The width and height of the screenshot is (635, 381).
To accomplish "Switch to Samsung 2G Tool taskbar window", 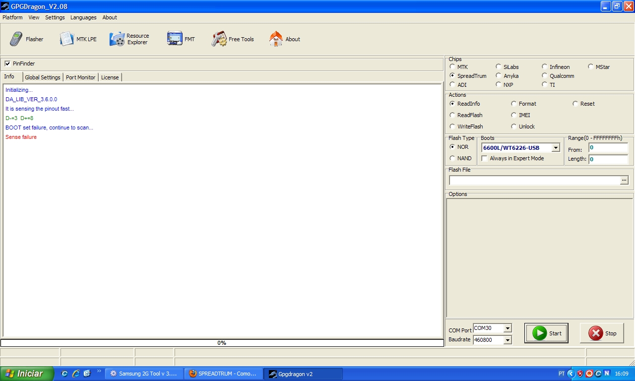I will pos(144,374).
